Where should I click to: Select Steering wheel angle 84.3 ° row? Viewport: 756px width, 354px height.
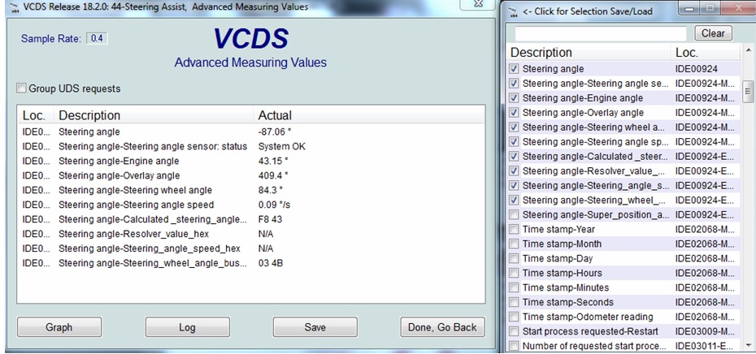250,190
